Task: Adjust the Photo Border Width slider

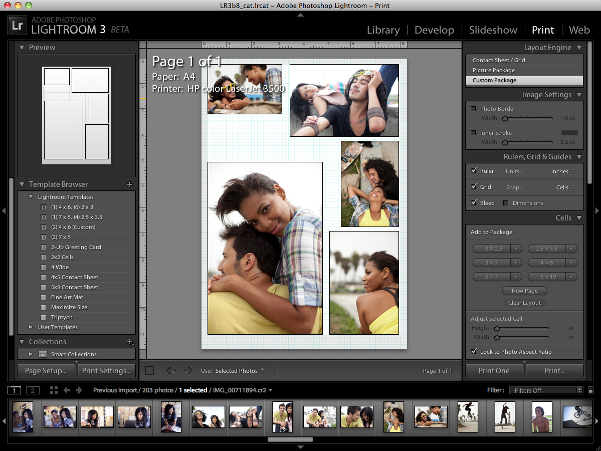Action: 505,118
